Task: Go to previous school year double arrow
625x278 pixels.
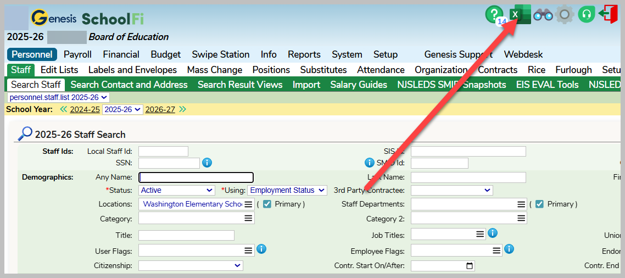Action: [x=63, y=109]
